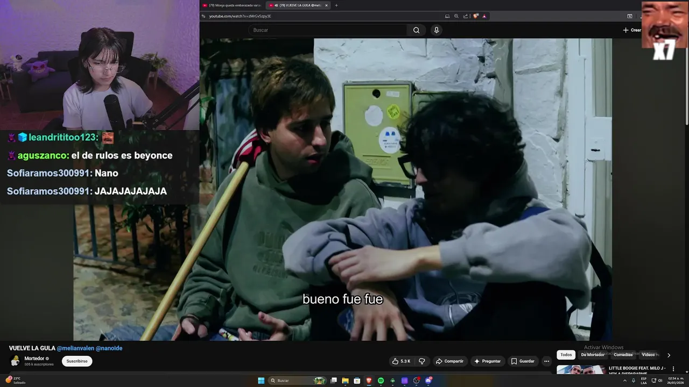Viewport: 689px width, 387px height.
Task: Click the zoom magnifier icon in address bar
Action: click(456, 16)
